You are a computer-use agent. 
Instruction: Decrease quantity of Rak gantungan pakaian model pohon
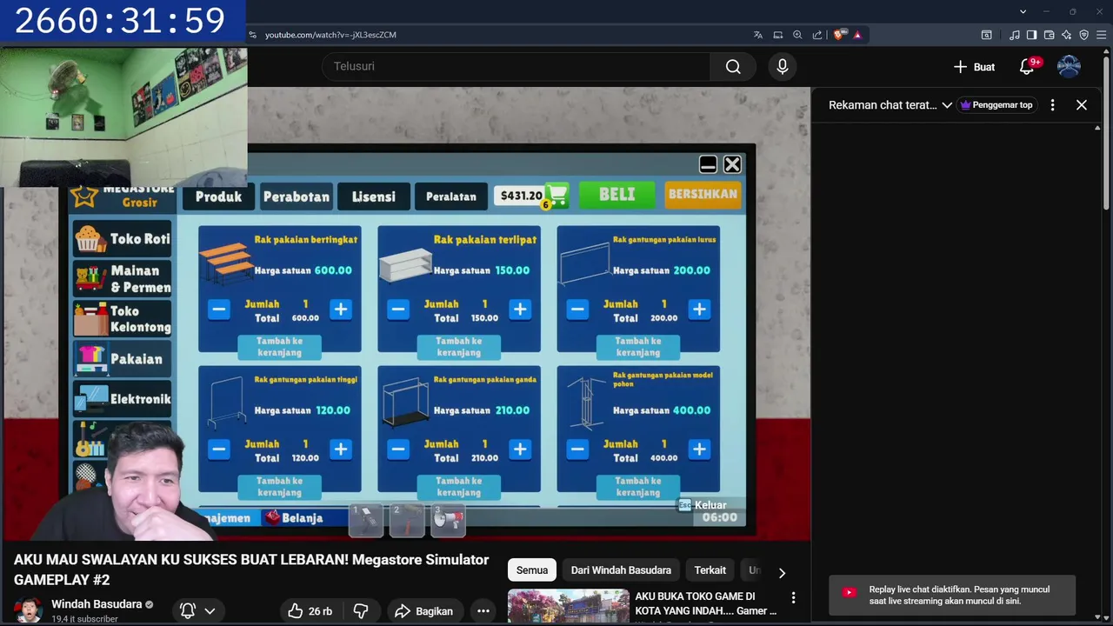click(576, 450)
